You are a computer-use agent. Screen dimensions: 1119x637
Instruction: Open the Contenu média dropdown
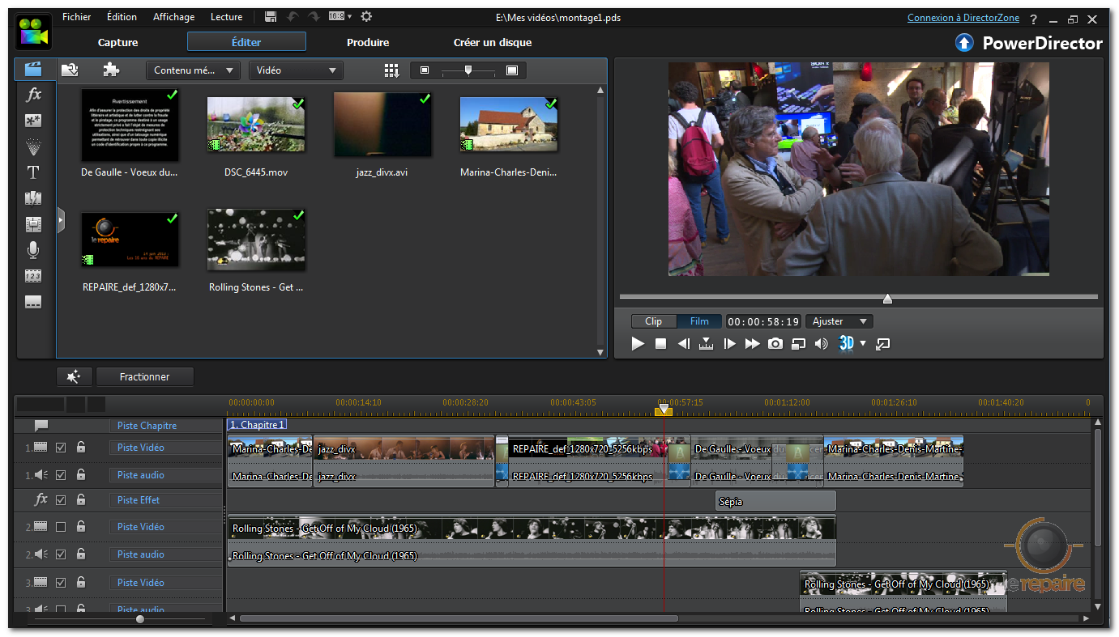click(193, 70)
